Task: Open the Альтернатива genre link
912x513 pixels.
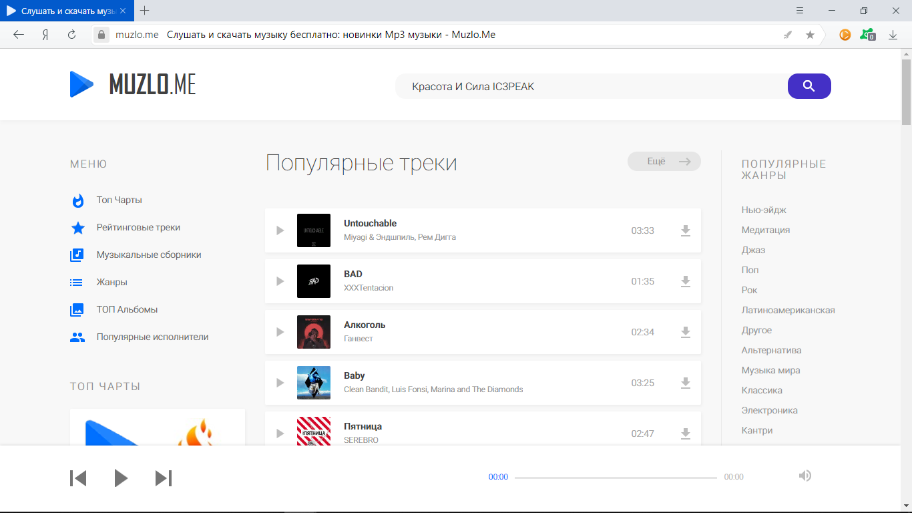Action: (771, 350)
